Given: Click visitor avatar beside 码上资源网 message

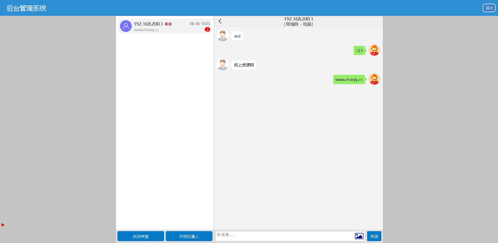Looking at the screenshot, I should tap(222, 65).
